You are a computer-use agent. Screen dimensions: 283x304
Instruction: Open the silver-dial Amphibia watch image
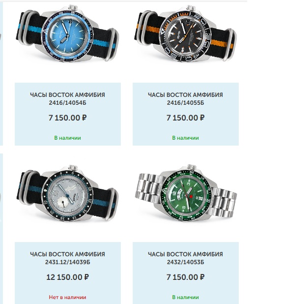coord(67,193)
